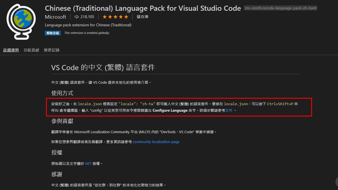Click the 解除安裝 uninstall button

click(x=53, y=33)
